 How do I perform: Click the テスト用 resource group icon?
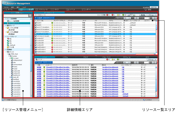point(8,47)
